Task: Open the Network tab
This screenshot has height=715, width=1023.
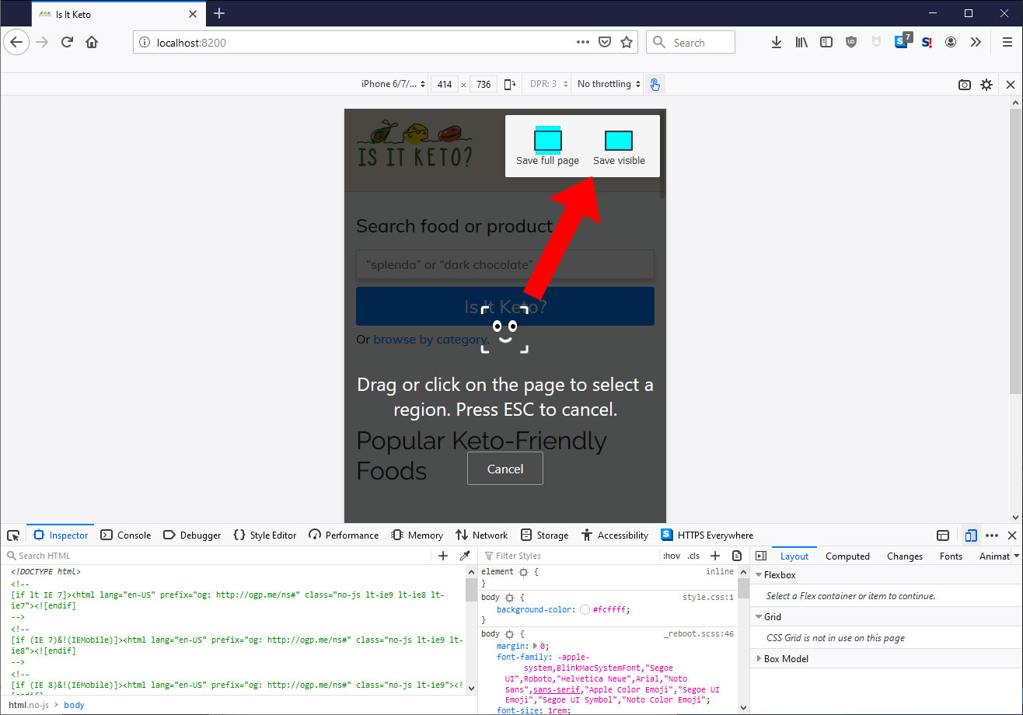Action: [481, 535]
